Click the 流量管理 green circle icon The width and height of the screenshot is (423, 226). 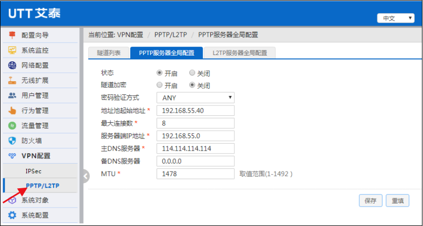tap(13, 126)
